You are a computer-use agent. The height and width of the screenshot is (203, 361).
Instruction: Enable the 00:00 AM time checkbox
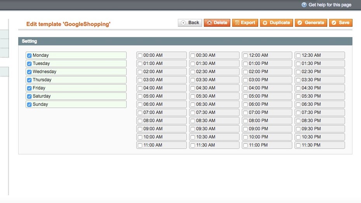point(140,56)
